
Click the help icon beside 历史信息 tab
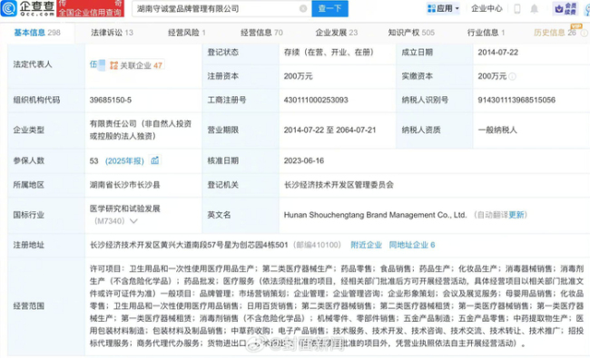[584, 33]
